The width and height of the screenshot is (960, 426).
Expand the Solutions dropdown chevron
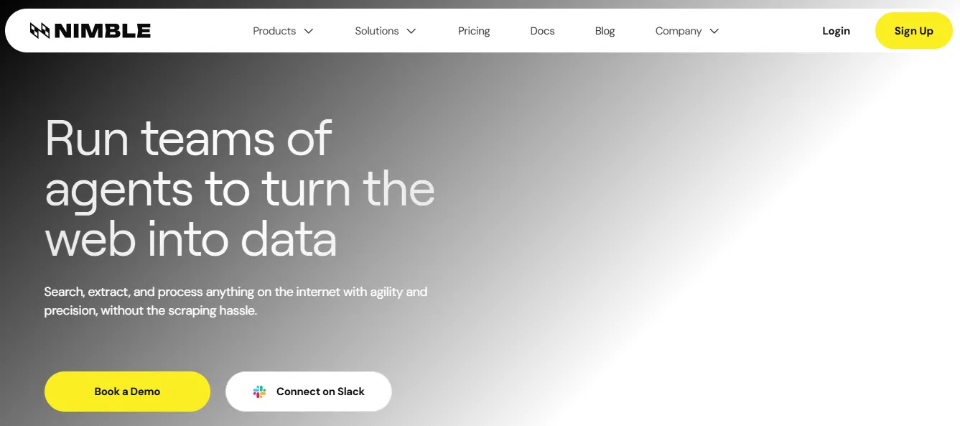coord(411,31)
